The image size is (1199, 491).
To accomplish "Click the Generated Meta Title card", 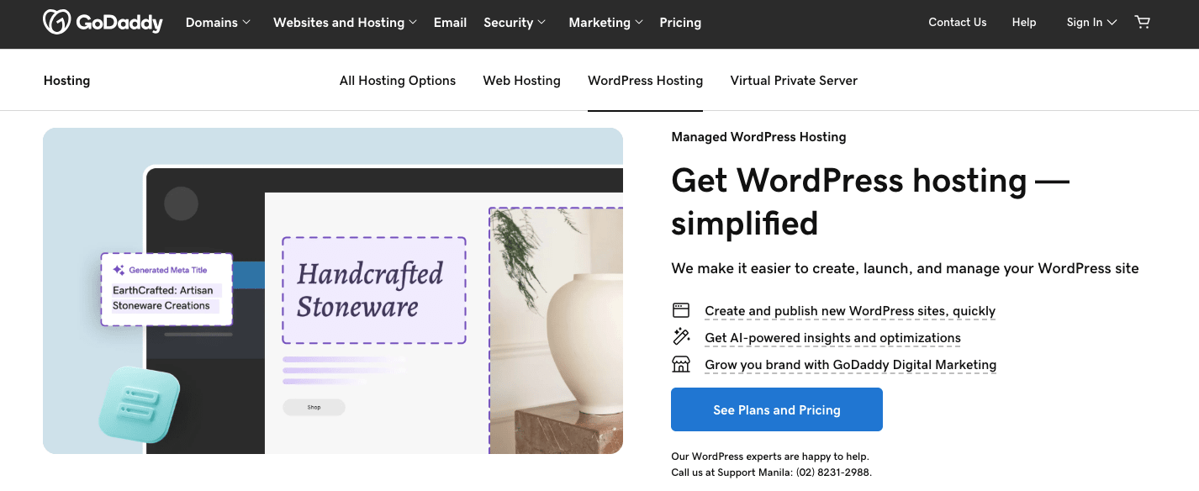I will pos(166,289).
